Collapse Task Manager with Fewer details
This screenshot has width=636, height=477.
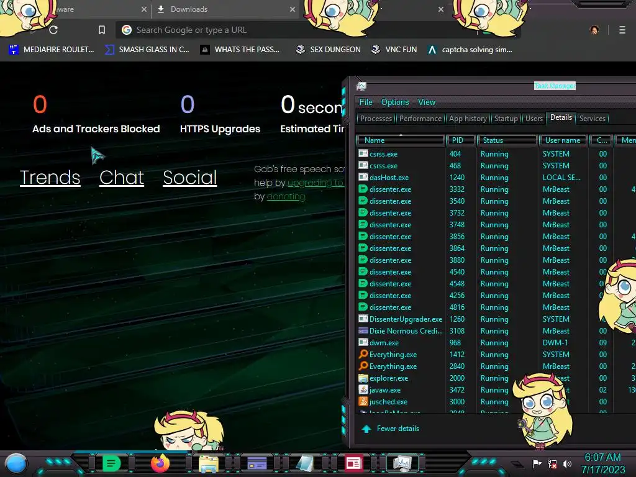pos(391,429)
